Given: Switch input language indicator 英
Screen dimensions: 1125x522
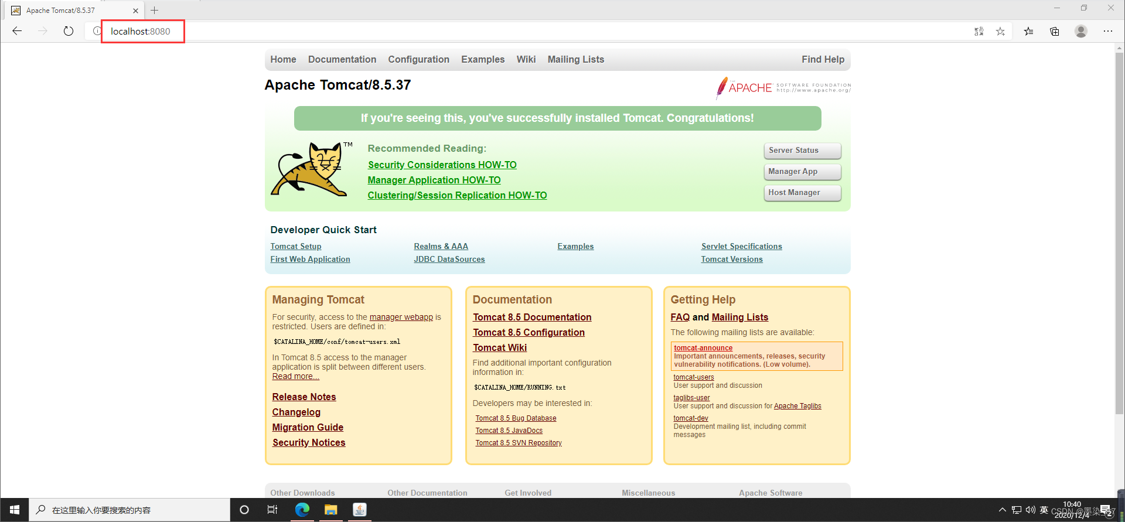Looking at the screenshot, I should click(x=1044, y=510).
